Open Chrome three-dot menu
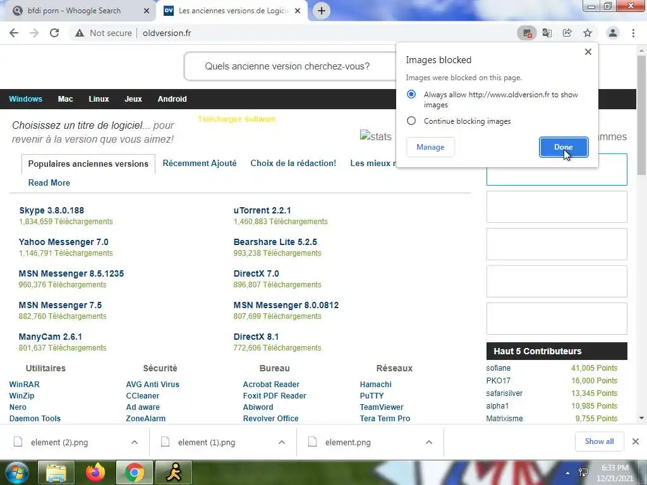Viewport: 647px width, 485px height. coord(633,33)
